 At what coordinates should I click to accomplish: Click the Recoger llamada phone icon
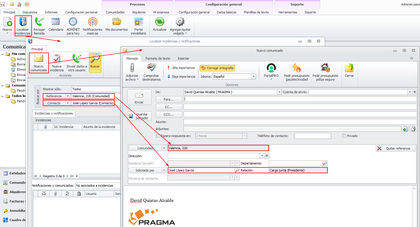tap(39, 22)
